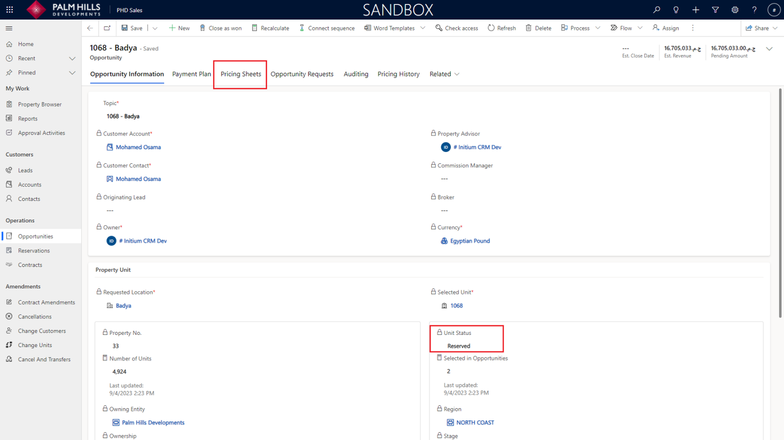The width and height of the screenshot is (784, 440).
Task: Expand the Recent section in sidebar
Action: pos(72,58)
